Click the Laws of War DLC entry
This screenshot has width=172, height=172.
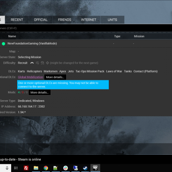[x=114, y=71]
